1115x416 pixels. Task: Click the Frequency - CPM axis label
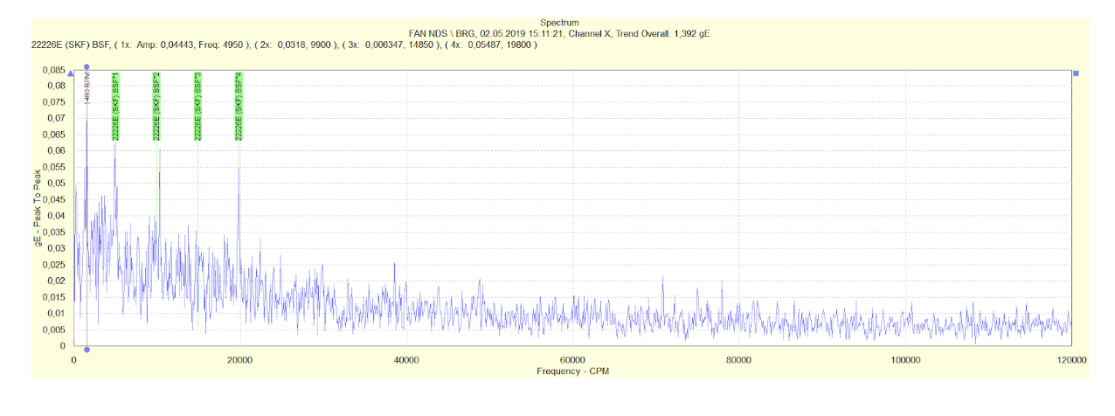tap(572, 371)
